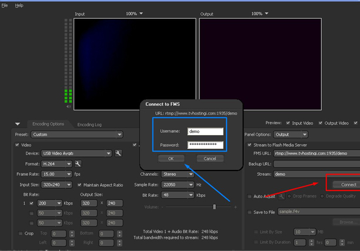Click the Username field in the dialog

tap(205, 132)
